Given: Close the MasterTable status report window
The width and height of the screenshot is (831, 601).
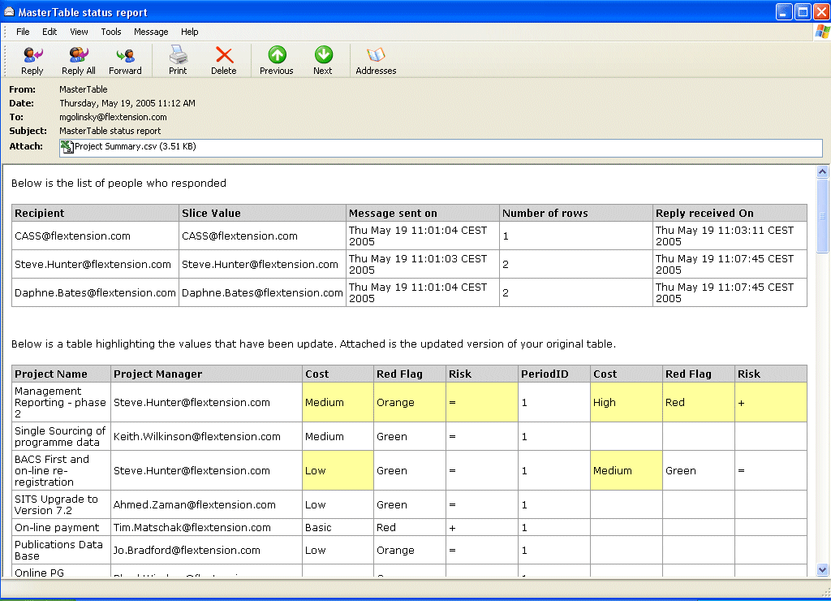Looking at the screenshot, I should tap(821, 11).
